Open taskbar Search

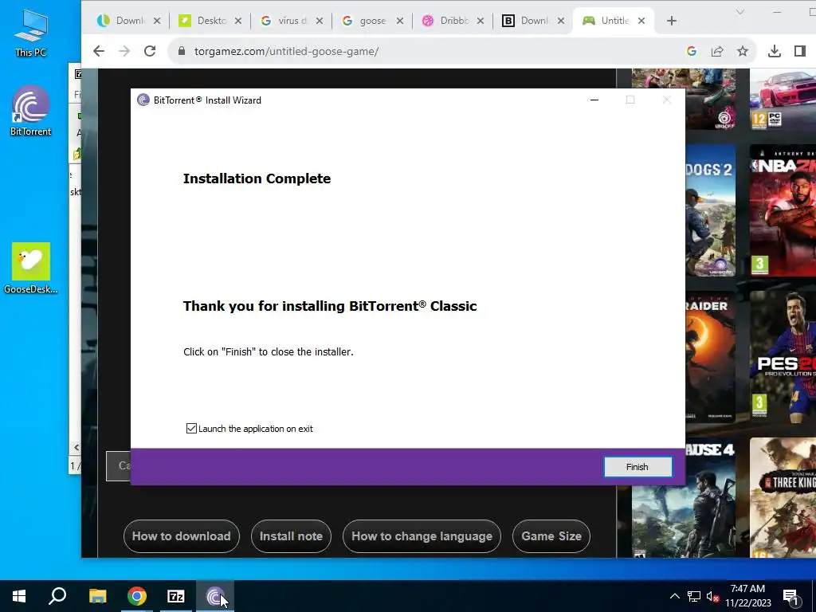click(57, 596)
